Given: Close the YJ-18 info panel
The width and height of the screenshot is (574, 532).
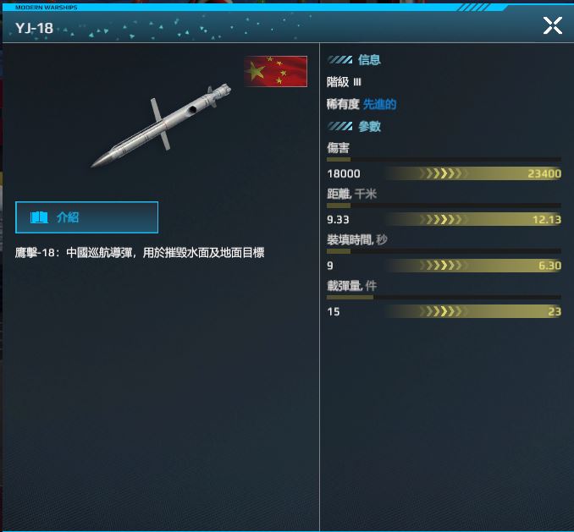Looking at the screenshot, I should point(552,25).
